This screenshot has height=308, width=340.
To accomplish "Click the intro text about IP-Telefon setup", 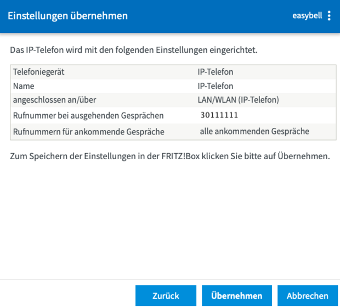I will point(134,50).
